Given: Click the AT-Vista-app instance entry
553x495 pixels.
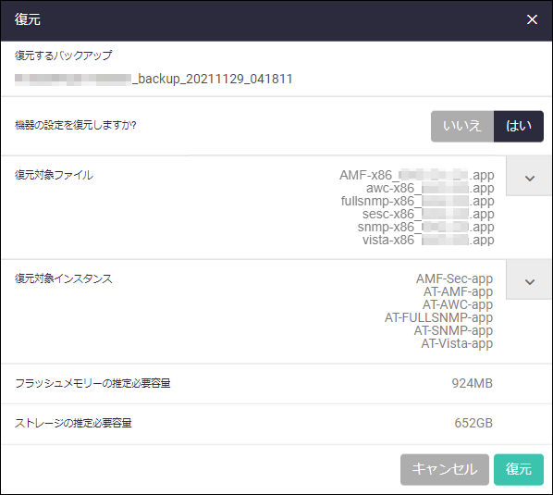Looking at the screenshot, I should tap(457, 344).
